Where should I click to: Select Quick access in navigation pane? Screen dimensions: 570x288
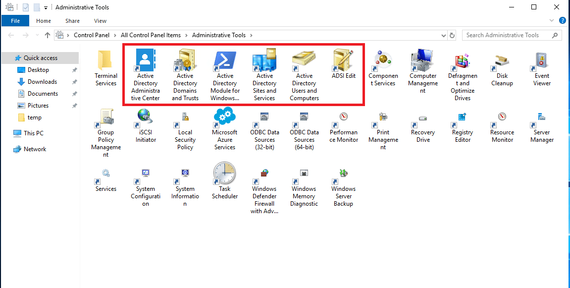coord(40,58)
